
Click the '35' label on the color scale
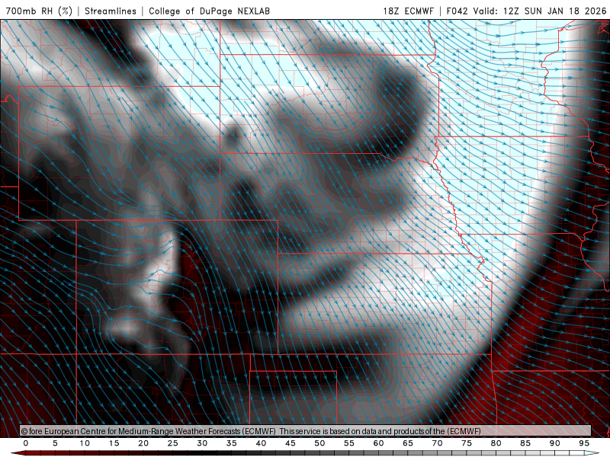tap(232, 443)
